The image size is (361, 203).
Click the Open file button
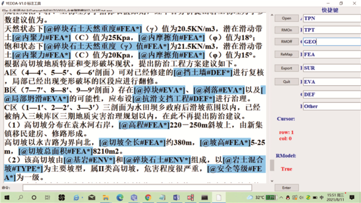coord(286,18)
